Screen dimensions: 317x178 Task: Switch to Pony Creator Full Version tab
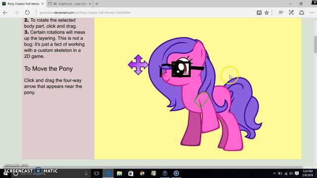click(x=23, y=4)
